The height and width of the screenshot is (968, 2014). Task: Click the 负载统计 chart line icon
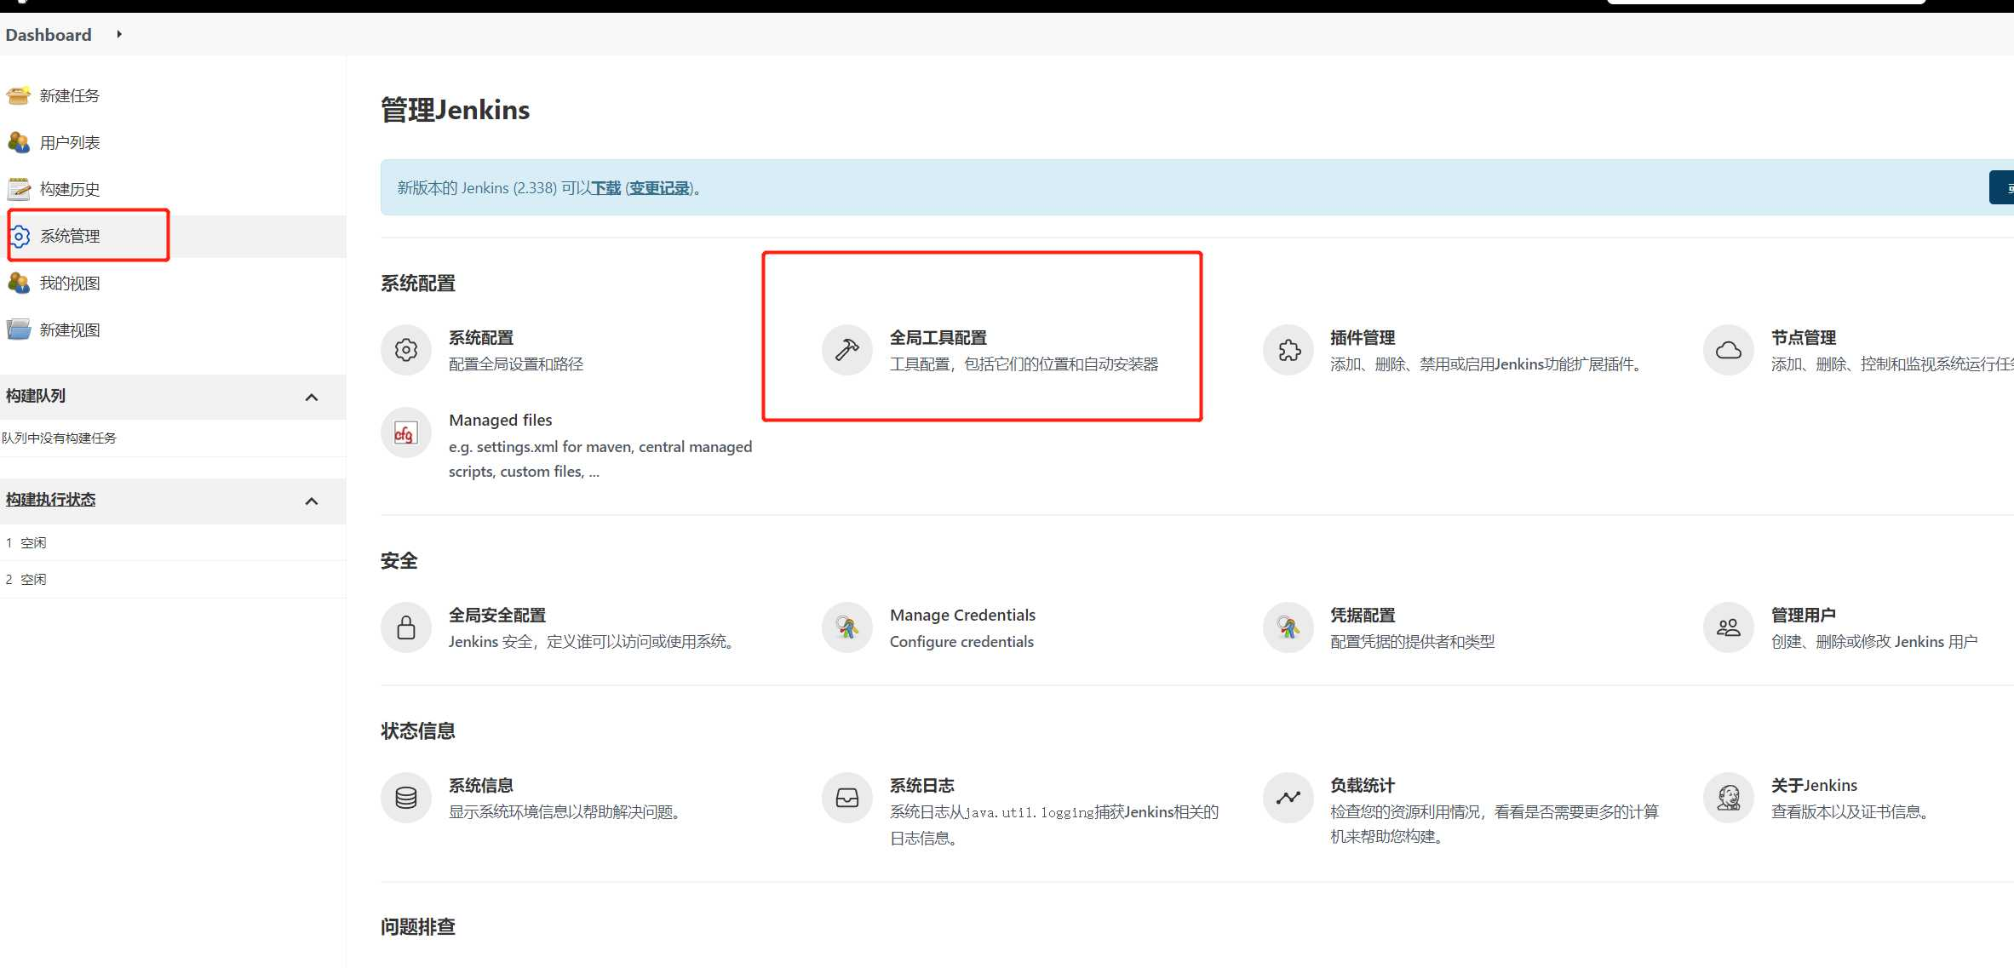pyautogui.click(x=1288, y=798)
